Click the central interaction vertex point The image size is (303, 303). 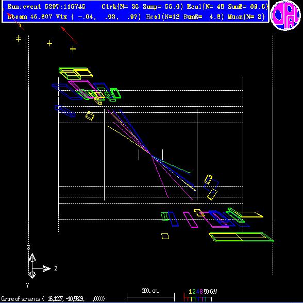150,154
